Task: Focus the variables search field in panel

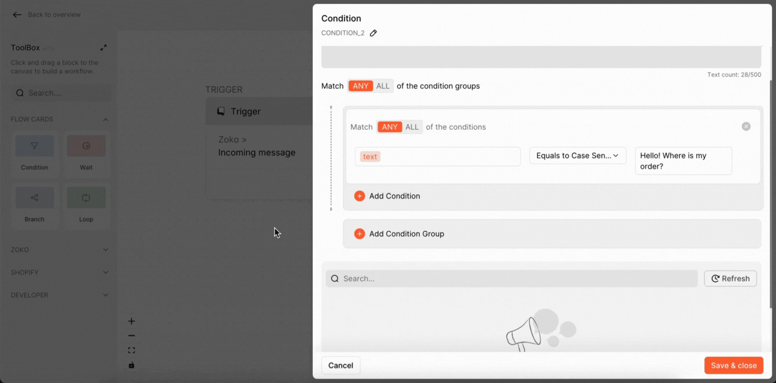Action: (512, 279)
